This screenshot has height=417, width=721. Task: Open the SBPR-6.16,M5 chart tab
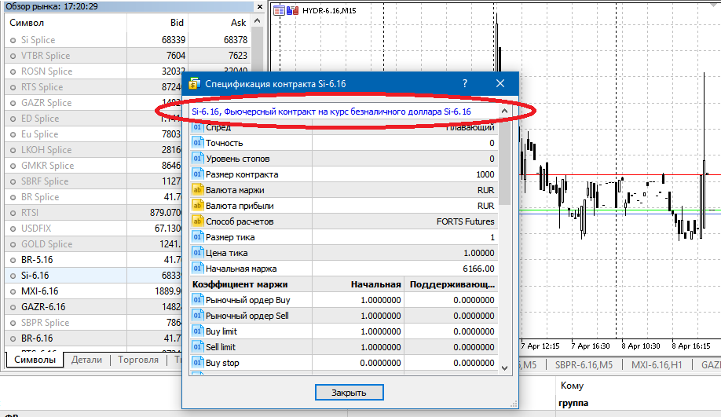pos(584,364)
